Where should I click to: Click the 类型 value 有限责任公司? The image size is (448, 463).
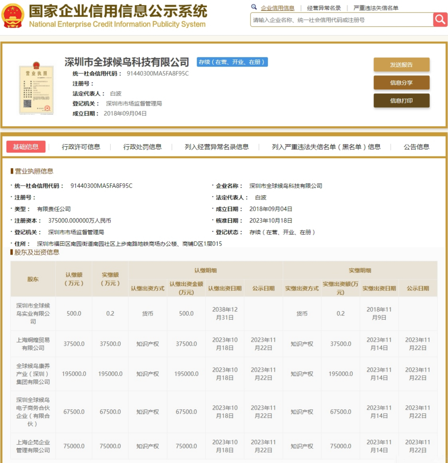tap(54, 209)
